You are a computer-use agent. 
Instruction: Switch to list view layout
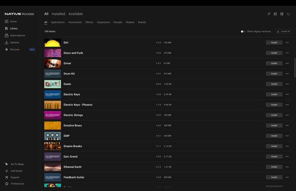[x=282, y=14]
